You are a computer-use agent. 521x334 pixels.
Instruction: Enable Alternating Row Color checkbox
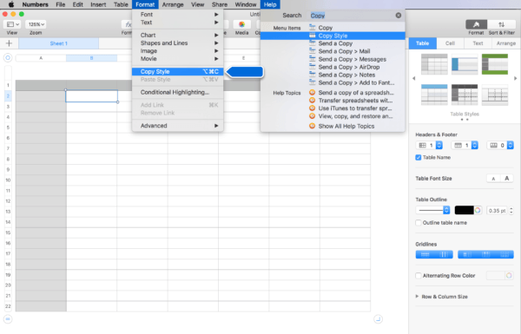419,276
